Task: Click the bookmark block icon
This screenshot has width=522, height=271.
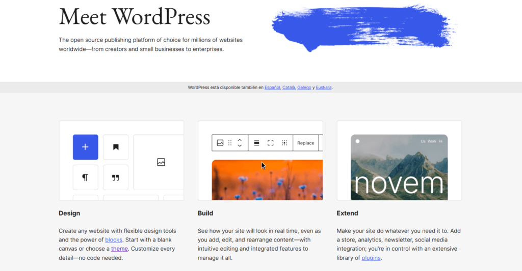Action: pyautogui.click(x=116, y=147)
